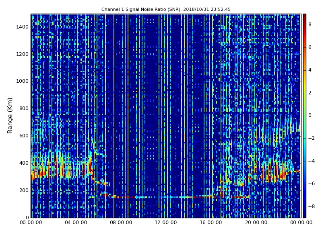Image resolution: width=322 pixels, height=241 pixels.
Task: Click the 16:00:00 time axis label
Action: point(211,223)
